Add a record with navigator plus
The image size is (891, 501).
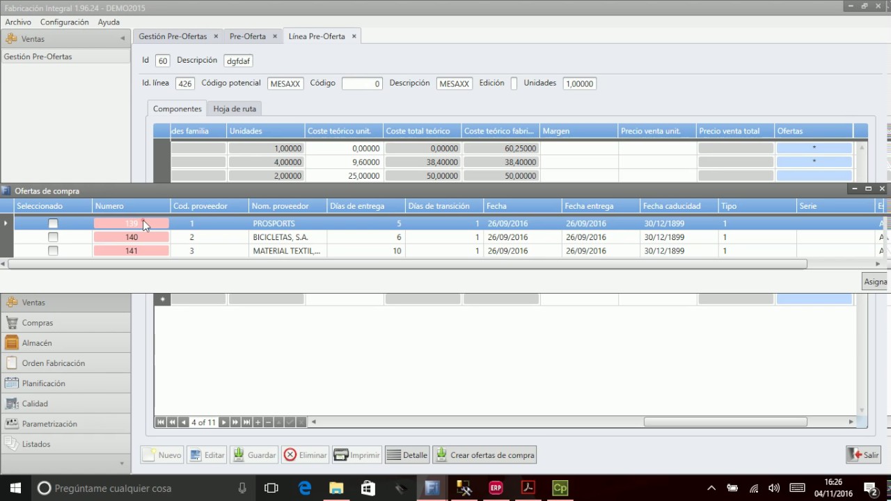[258, 422]
